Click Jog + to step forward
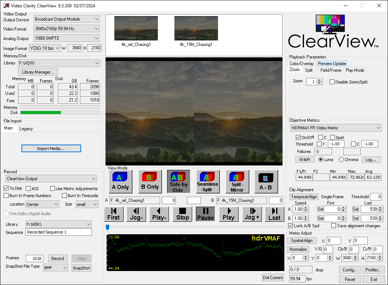This screenshot has height=285, width=388. coord(252,214)
